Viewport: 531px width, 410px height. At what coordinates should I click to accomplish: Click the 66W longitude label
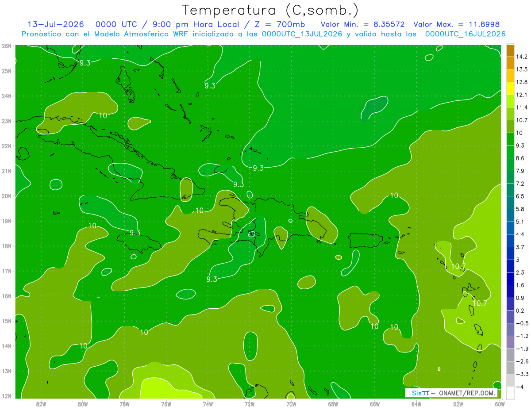(x=374, y=404)
